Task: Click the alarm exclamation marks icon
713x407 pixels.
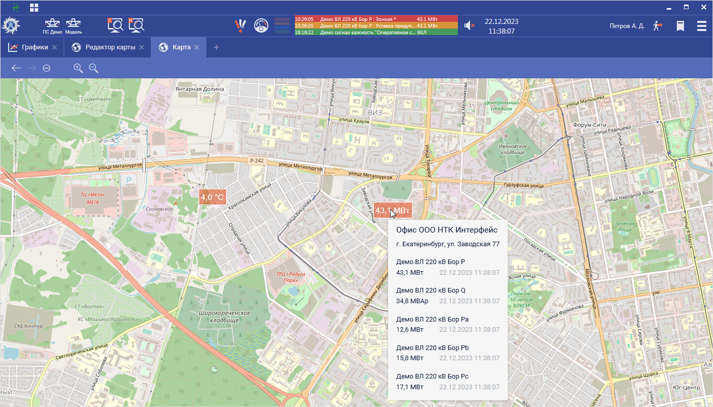Action: pyautogui.click(x=240, y=25)
